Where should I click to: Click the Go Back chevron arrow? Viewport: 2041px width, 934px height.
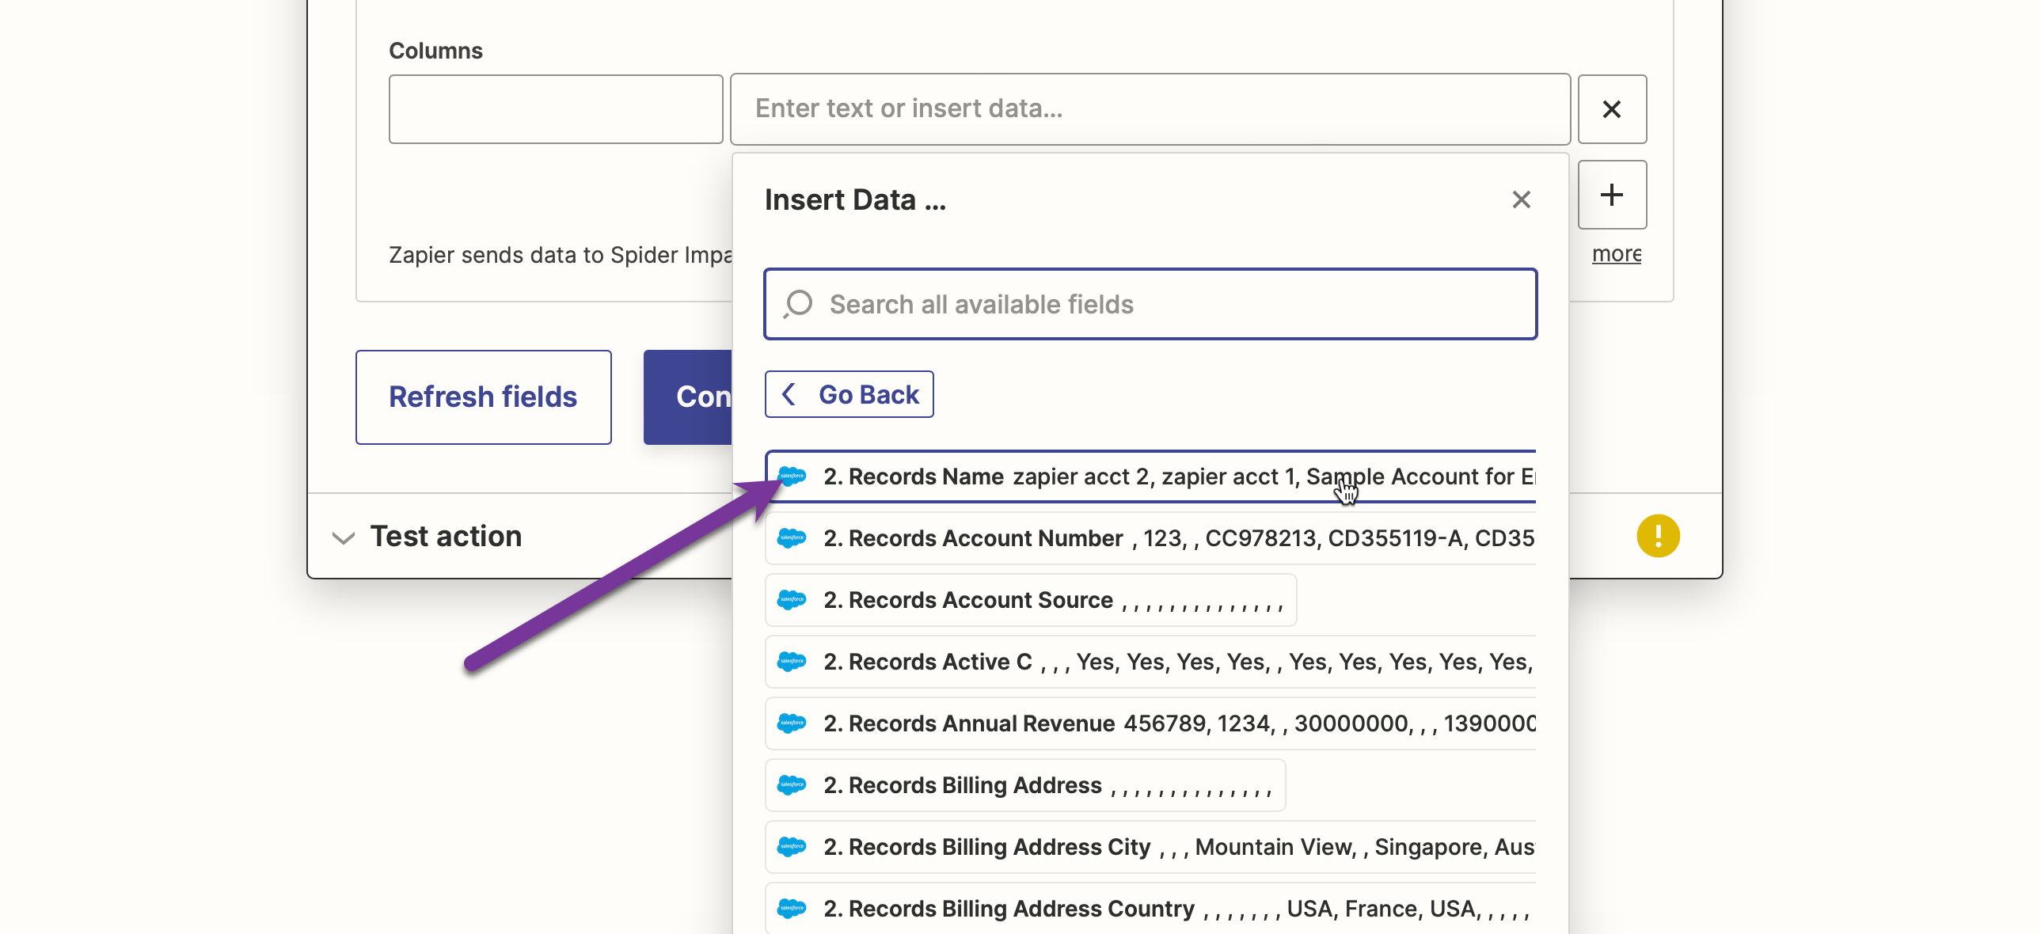pyautogui.click(x=789, y=394)
